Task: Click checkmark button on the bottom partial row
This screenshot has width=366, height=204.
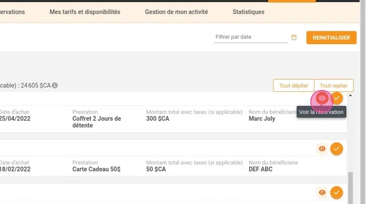Action: pyautogui.click(x=337, y=192)
